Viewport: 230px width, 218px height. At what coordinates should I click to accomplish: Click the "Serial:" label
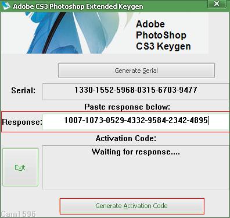point(23,90)
